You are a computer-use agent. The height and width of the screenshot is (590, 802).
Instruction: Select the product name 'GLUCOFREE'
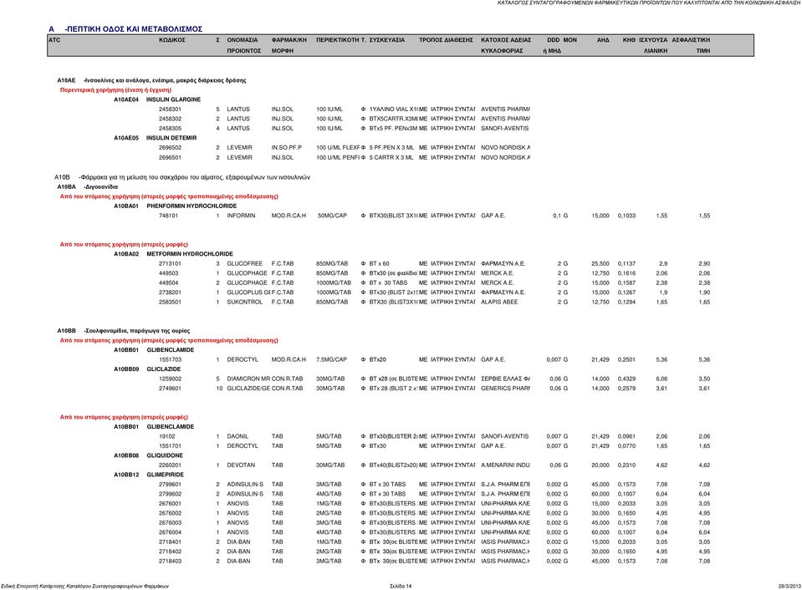244,264
